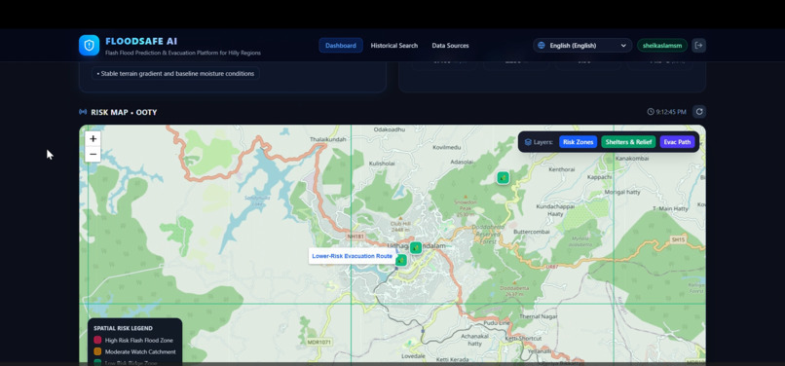Screen dimensions: 785x366
Task: Click the logout icon button
Action: click(x=699, y=46)
